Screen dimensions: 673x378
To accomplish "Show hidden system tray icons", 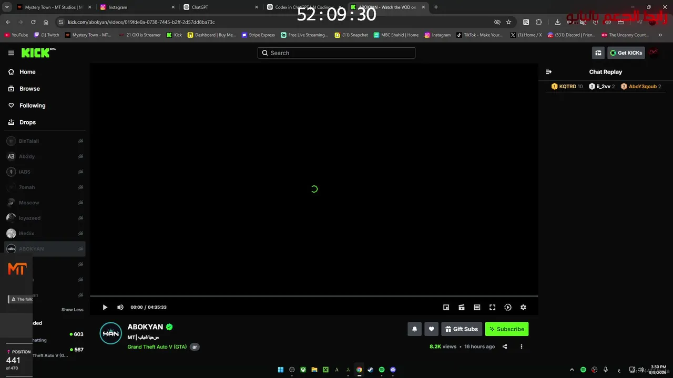I will pyautogui.click(x=572, y=370).
